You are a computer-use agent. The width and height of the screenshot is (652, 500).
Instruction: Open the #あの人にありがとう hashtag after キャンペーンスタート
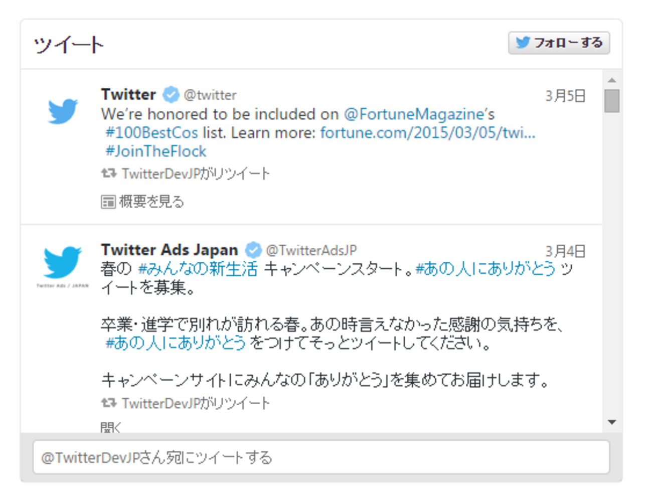[485, 269]
